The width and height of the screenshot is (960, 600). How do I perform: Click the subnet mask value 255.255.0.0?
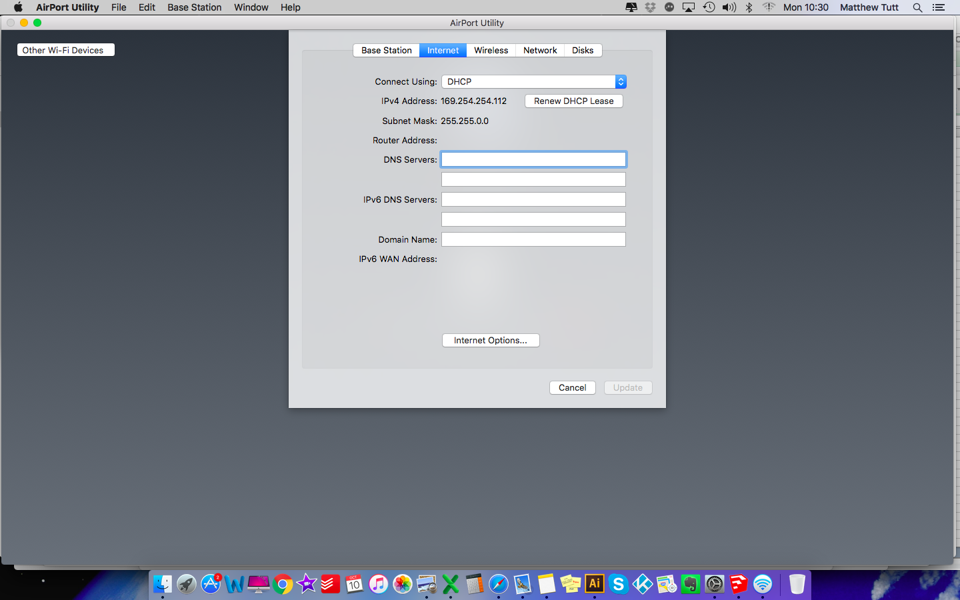465,121
